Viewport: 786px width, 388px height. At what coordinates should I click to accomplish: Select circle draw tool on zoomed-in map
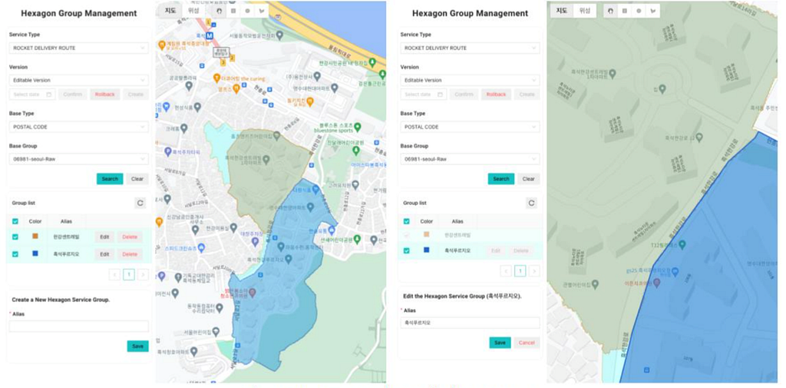(638, 11)
